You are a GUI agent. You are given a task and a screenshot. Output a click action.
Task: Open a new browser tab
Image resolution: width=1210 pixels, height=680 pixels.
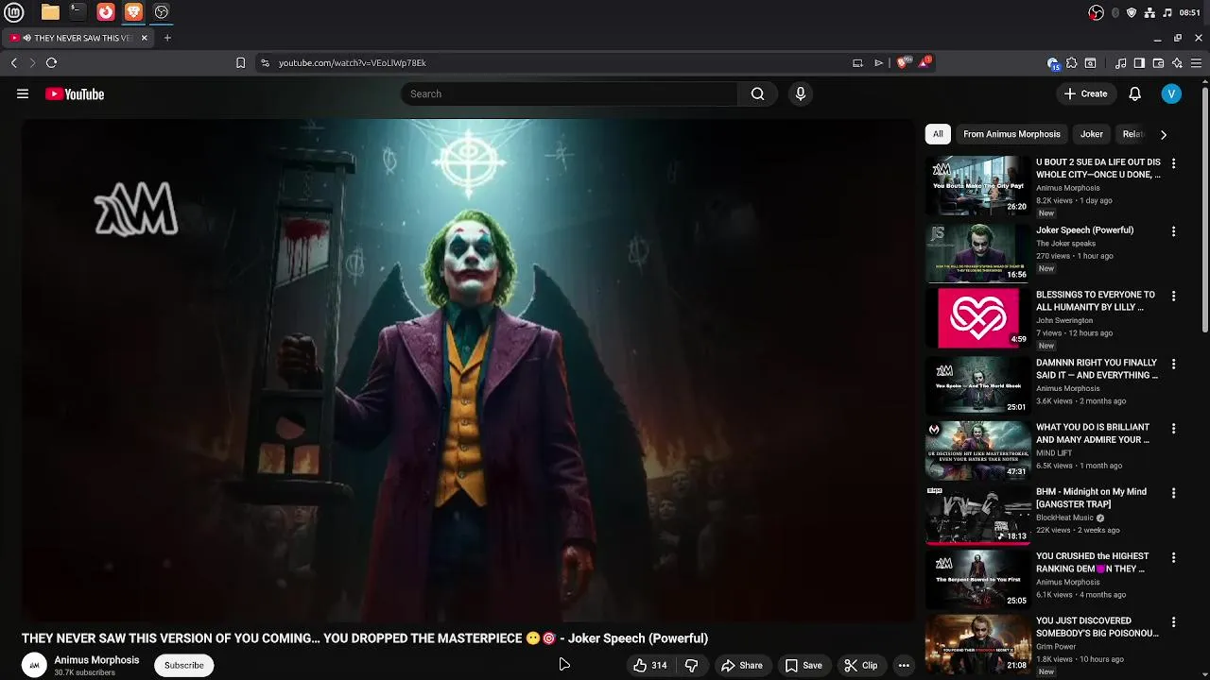pyautogui.click(x=167, y=38)
